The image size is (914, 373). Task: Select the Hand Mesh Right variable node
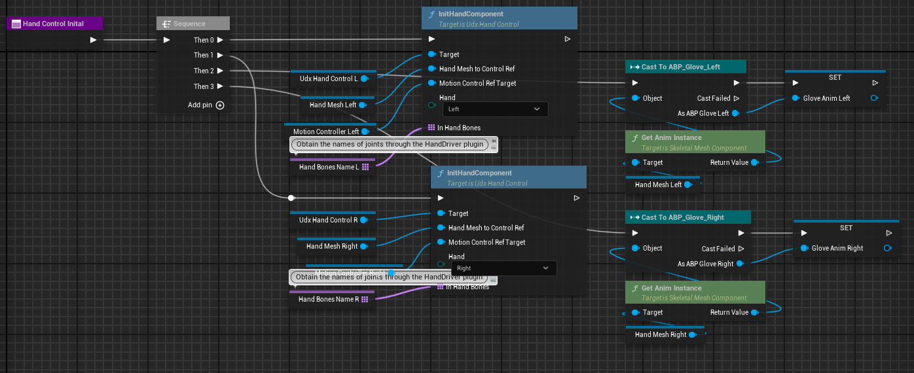pos(332,247)
